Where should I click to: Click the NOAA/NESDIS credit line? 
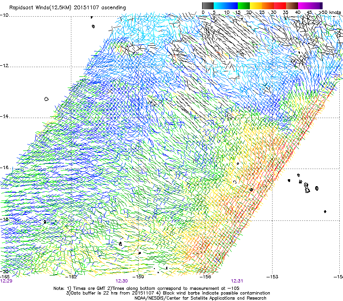[x=200, y=298]
